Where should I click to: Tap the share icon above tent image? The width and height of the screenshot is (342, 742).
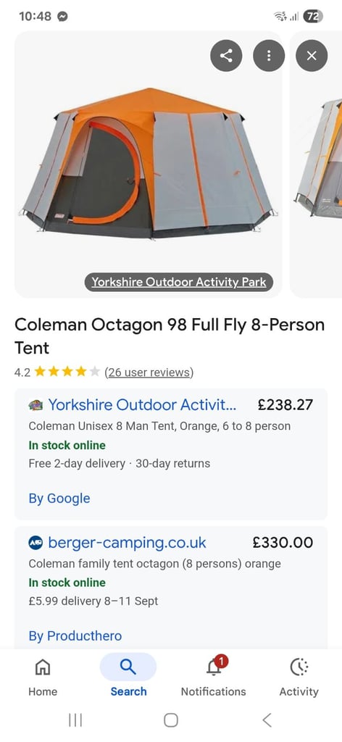coord(226,56)
